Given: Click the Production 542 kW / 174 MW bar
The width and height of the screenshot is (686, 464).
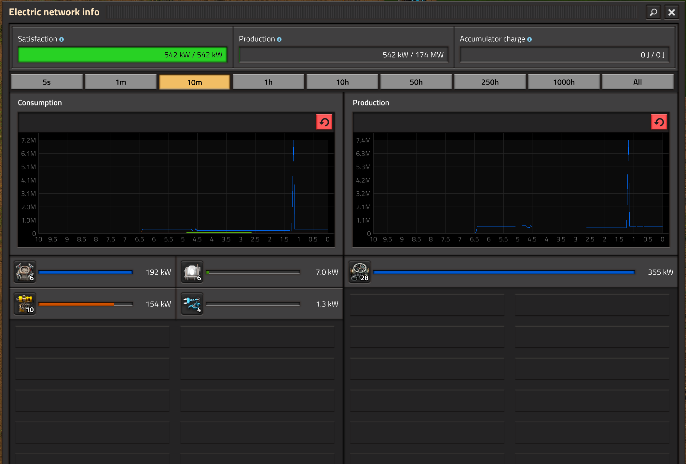Looking at the screenshot, I should pos(344,55).
